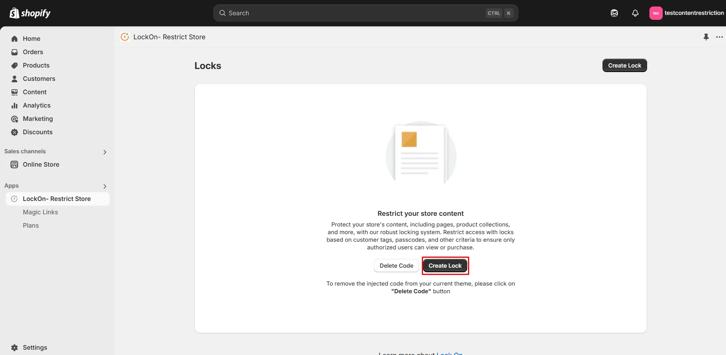726x355 pixels.
Task: Click the K shortcut key badge
Action: [509, 13]
